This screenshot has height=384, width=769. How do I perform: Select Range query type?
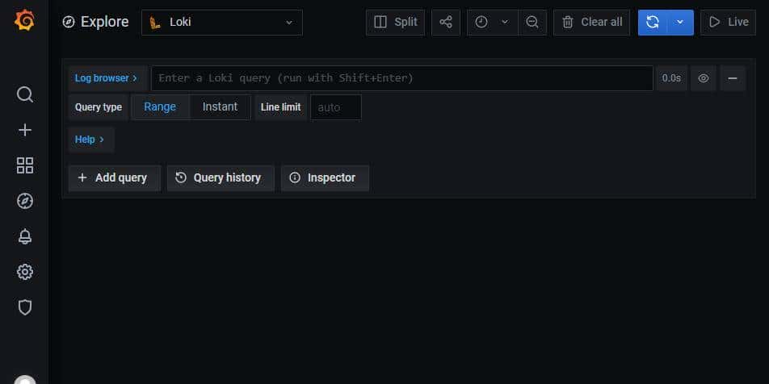[160, 107]
